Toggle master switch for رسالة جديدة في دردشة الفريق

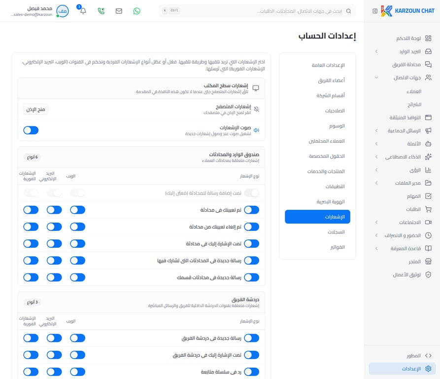[x=251, y=338]
